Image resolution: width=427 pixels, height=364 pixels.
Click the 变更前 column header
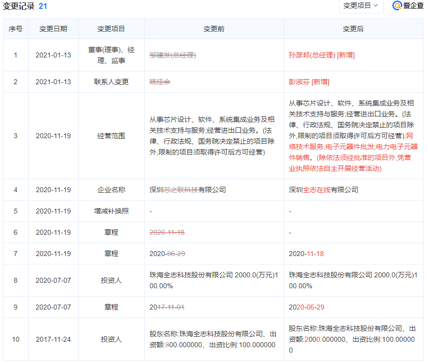tap(214, 29)
